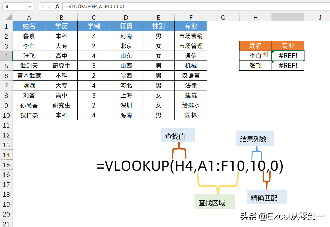The width and height of the screenshot is (330, 227).
Task: Select cell containing 法律
Action: click(x=191, y=85)
